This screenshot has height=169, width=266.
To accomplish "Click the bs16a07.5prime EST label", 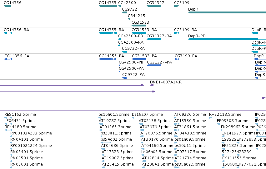I will coord(148,115).
